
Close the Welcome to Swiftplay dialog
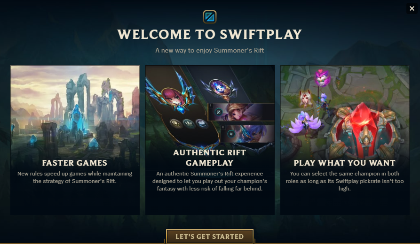coord(412,8)
